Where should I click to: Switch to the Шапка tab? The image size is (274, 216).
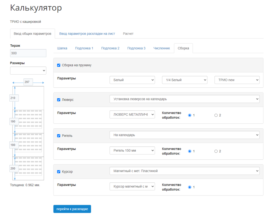pyautogui.click(x=62, y=48)
